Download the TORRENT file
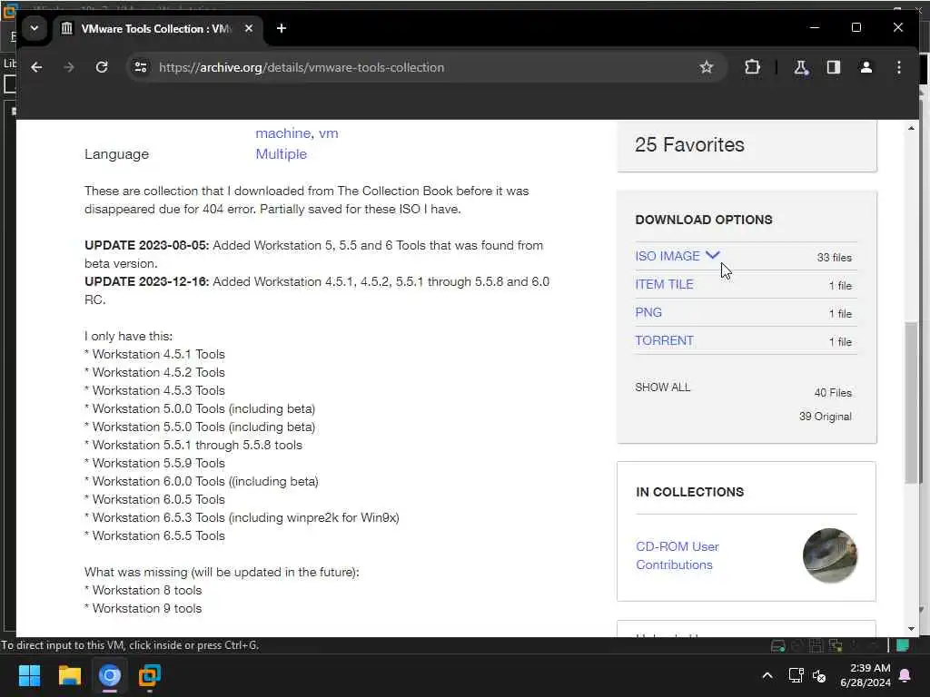 tap(664, 341)
